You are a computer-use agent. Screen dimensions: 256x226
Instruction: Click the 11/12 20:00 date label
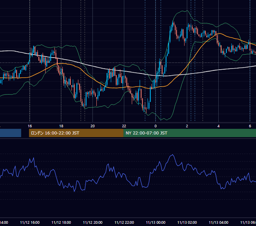(93, 222)
